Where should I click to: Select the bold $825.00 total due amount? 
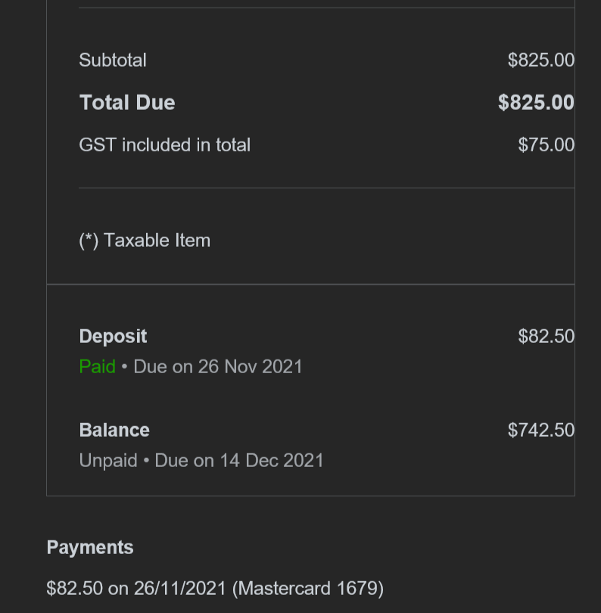click(536, 103)
